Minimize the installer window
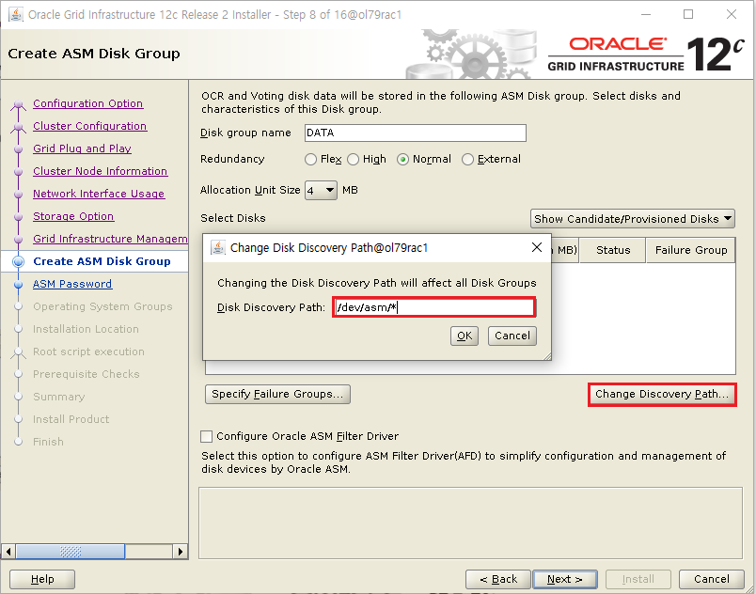 pos(646,14)
